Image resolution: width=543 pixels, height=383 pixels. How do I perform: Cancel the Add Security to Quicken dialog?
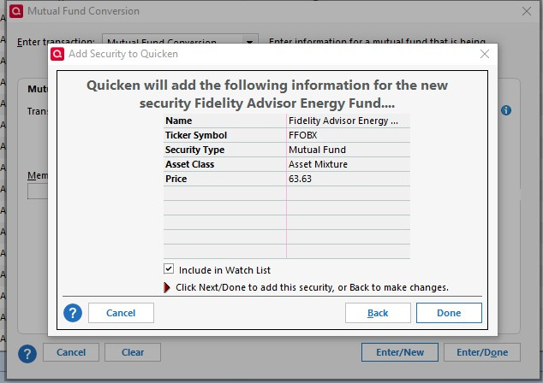coord(121,313)
